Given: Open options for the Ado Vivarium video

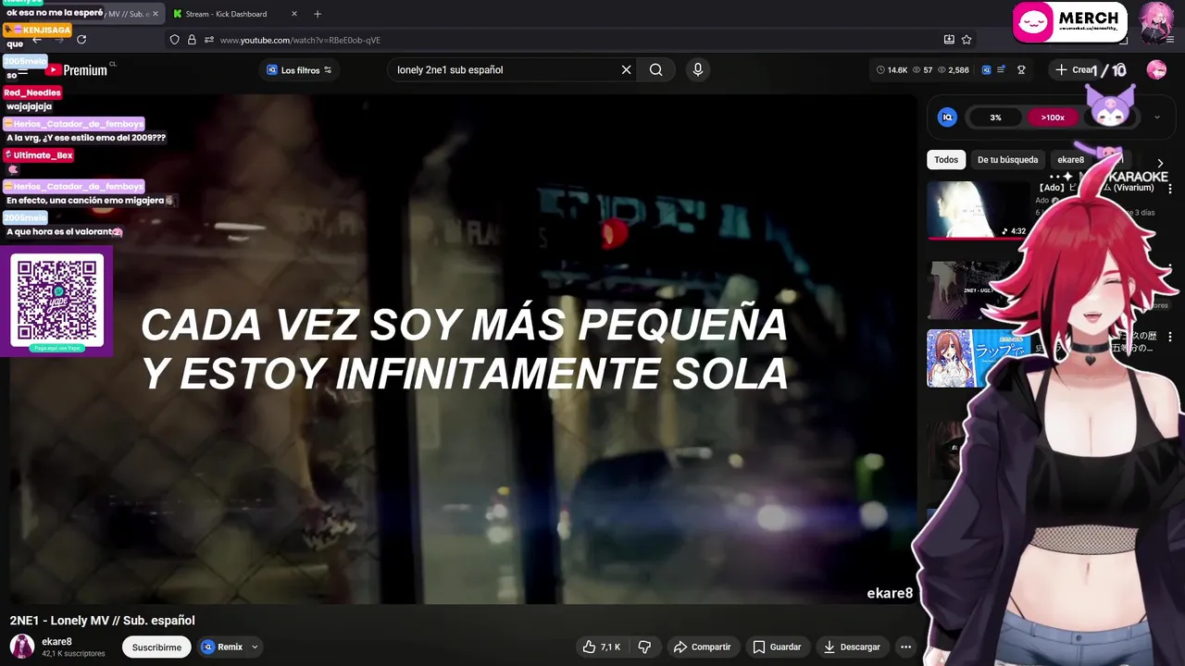Looking at the screenshot, I should tap(1169, 189).
